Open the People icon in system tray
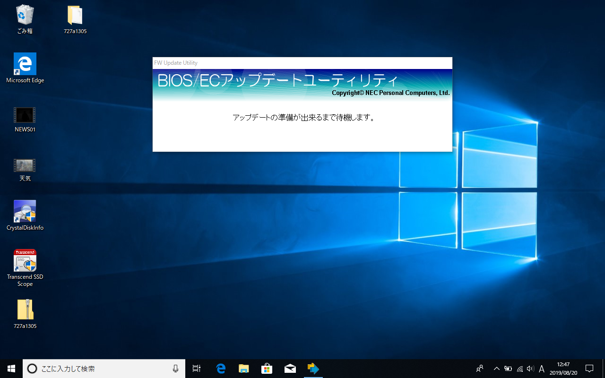605x378 pixels. point(480,369)
